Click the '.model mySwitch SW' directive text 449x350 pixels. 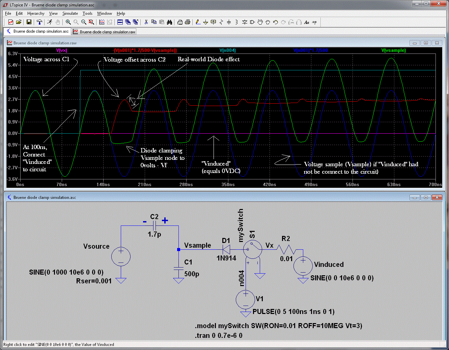tap(279, 326)
